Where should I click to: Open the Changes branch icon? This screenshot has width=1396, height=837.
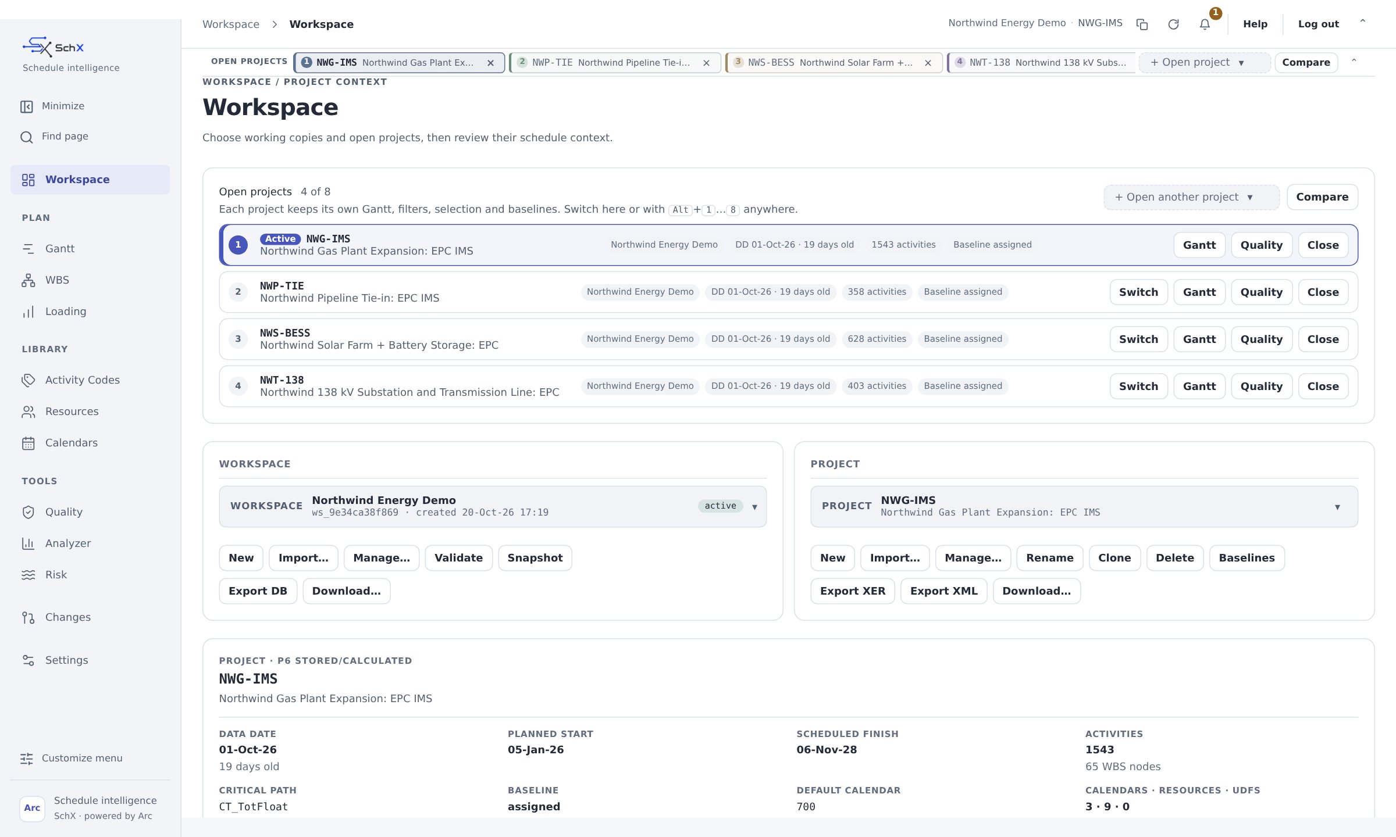coord(29,617)
